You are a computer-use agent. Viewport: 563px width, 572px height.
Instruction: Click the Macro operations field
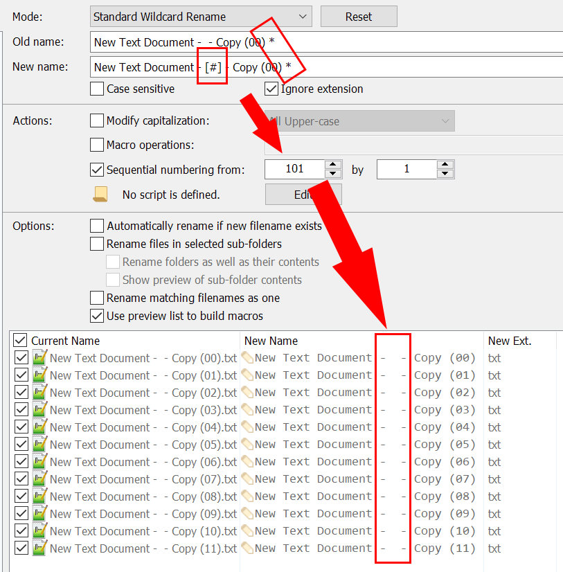(x=413, y=145)
